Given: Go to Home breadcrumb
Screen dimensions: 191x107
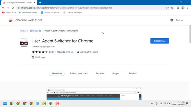Looking at the screenshot, I should 23,31.
